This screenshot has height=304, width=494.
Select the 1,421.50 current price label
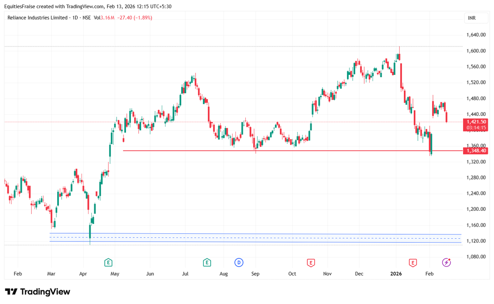click(477, 122)
